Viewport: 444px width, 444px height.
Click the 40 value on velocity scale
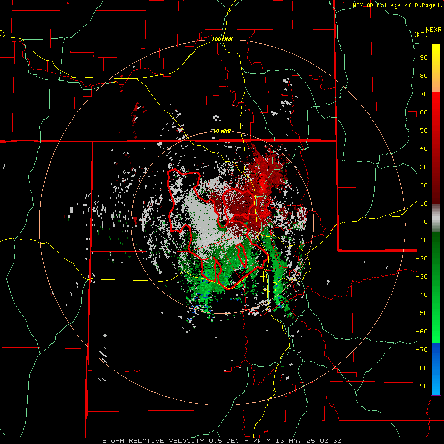click(424, 148)
